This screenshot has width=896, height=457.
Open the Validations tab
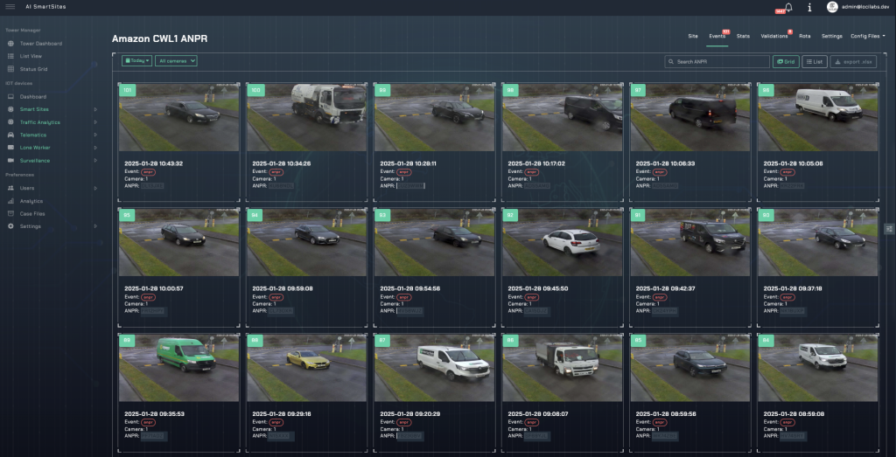[x=774, y=37]
